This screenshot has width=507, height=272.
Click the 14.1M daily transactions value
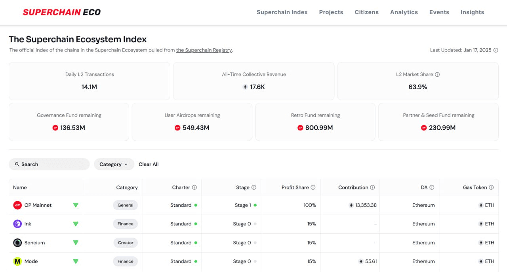[90, 87]
